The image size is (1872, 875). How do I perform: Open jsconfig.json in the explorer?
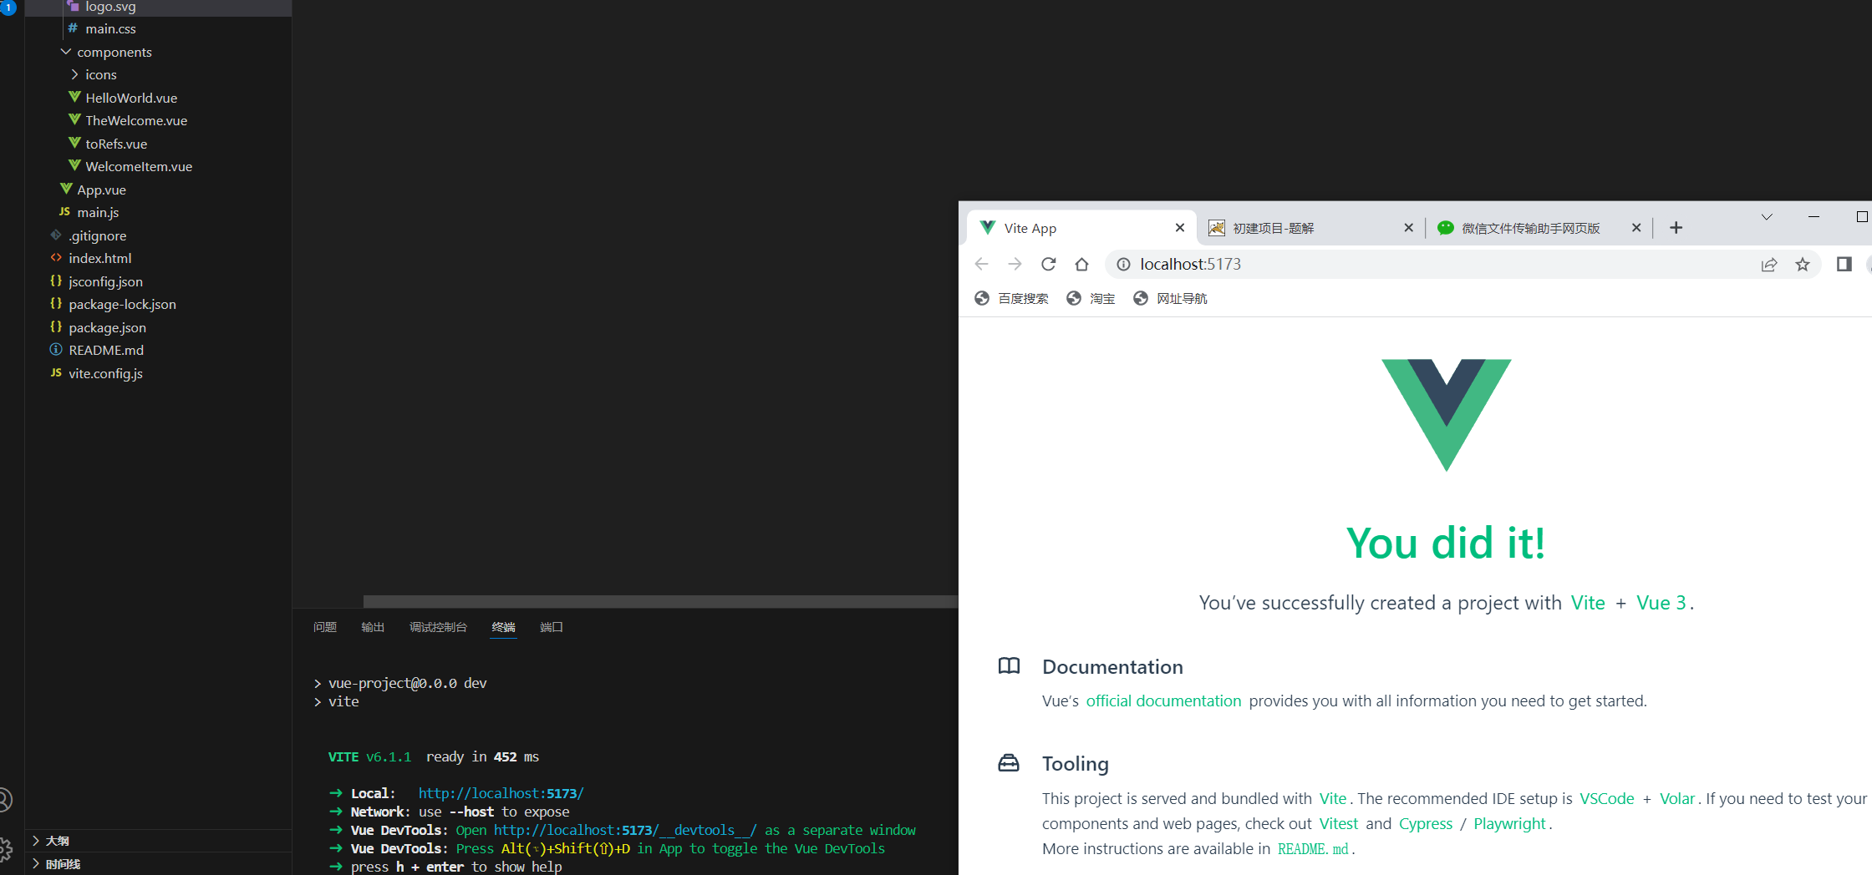click(159, 281)
